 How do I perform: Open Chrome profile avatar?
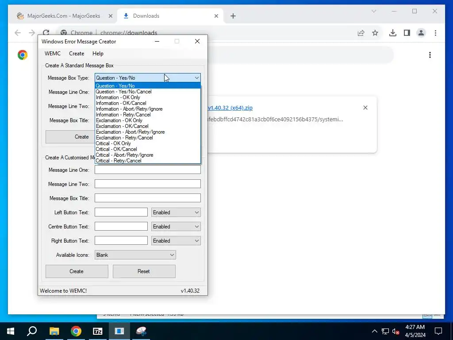click(x=421, y=33)
